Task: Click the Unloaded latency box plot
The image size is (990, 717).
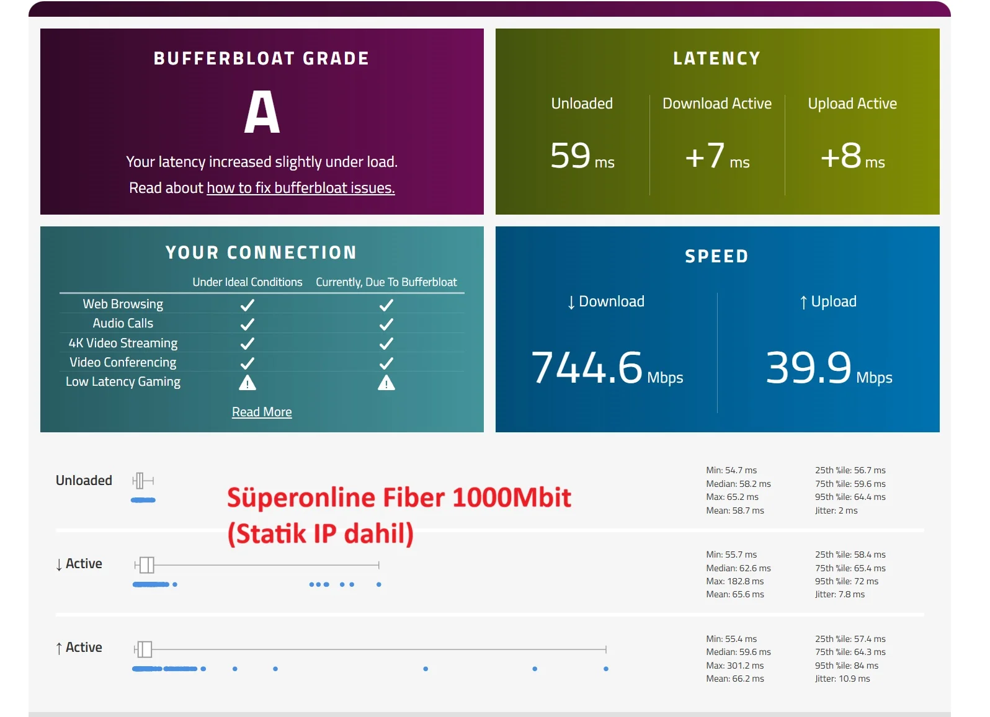Action: point(143,481)
